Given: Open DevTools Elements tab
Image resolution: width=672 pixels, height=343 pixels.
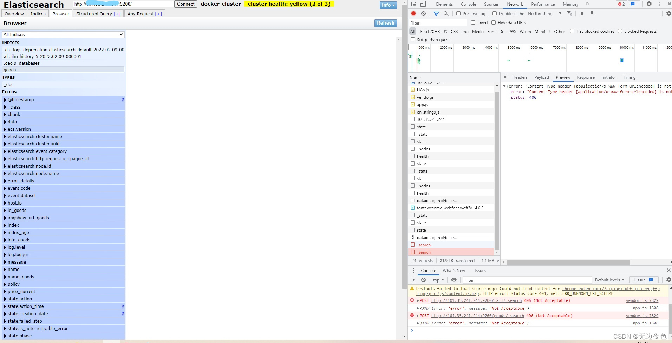Looking at the screenshot, I should 444,4.
